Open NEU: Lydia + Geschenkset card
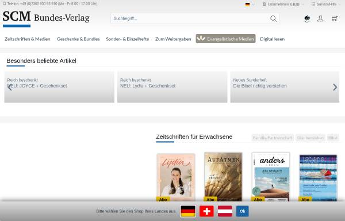 click(x=172, y=87)
